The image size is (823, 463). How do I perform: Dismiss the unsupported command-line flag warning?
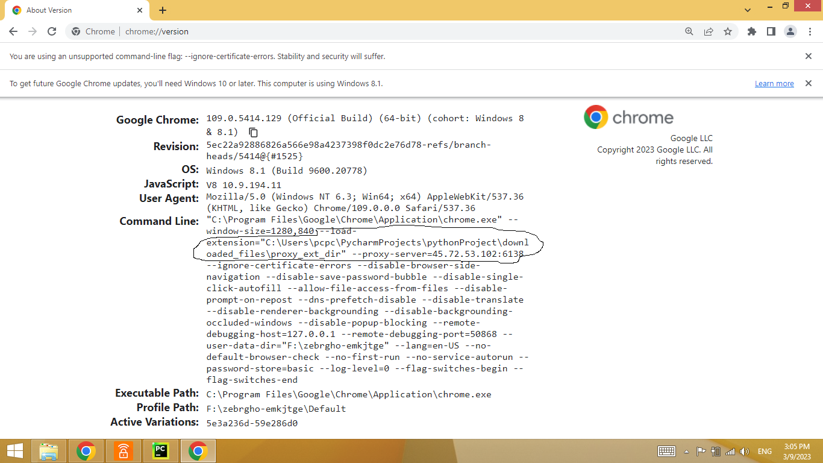[809, 56]
